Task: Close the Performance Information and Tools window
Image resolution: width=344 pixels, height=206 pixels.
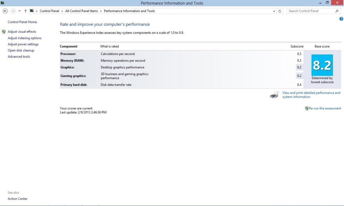Action: [x=337, y=3]
